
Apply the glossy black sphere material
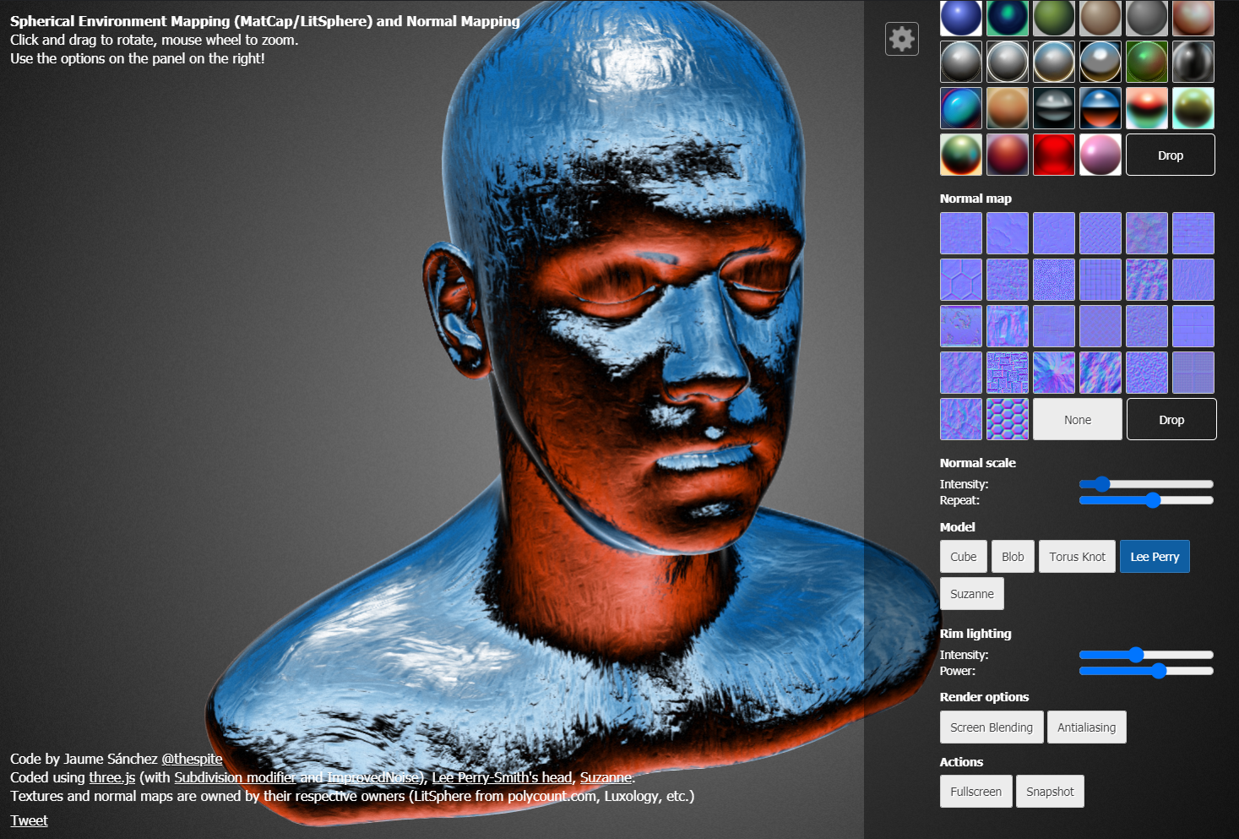coord(1193,62)
